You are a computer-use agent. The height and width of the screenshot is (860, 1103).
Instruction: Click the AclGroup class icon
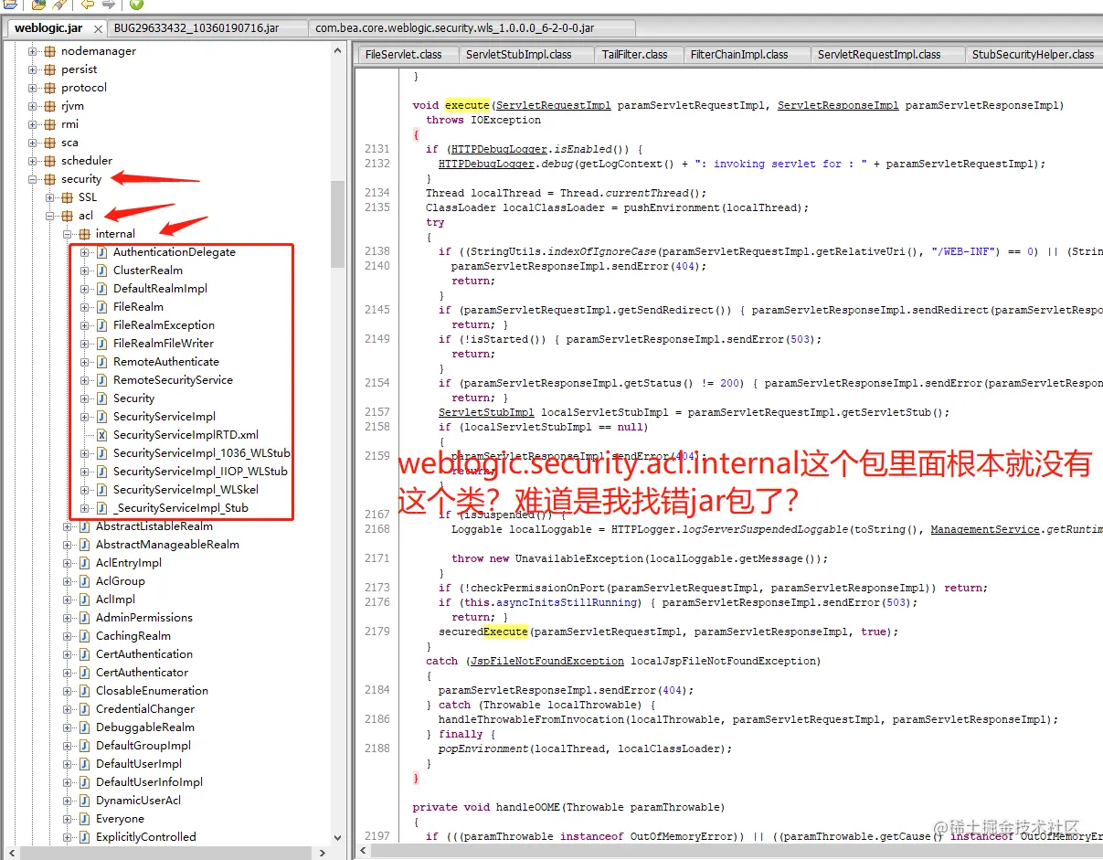pos(84,581)
